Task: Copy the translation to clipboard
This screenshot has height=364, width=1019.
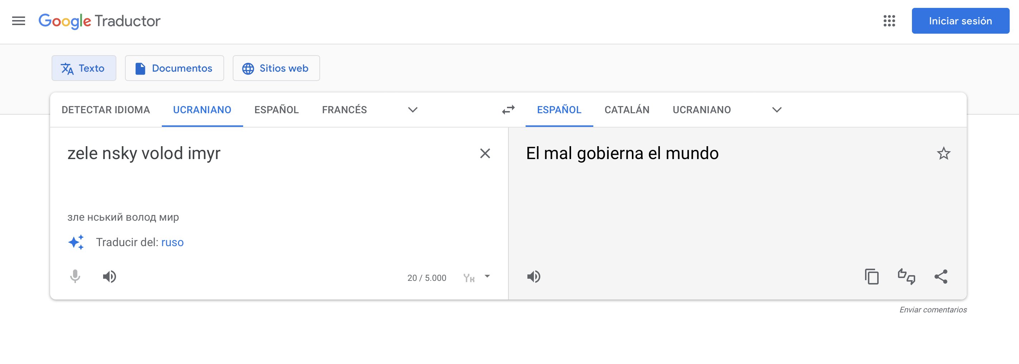Action: tap(871, 277)
